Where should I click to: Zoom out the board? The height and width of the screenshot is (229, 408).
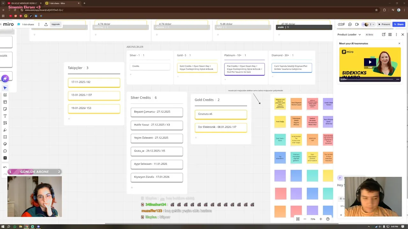pos(305,219)
